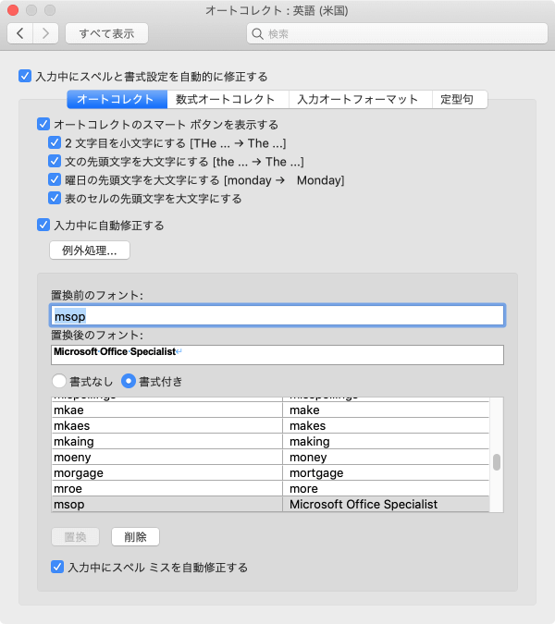
Task: Choose the 書式付き radio button
Action: pyautogui.click(x=129, y=380)
